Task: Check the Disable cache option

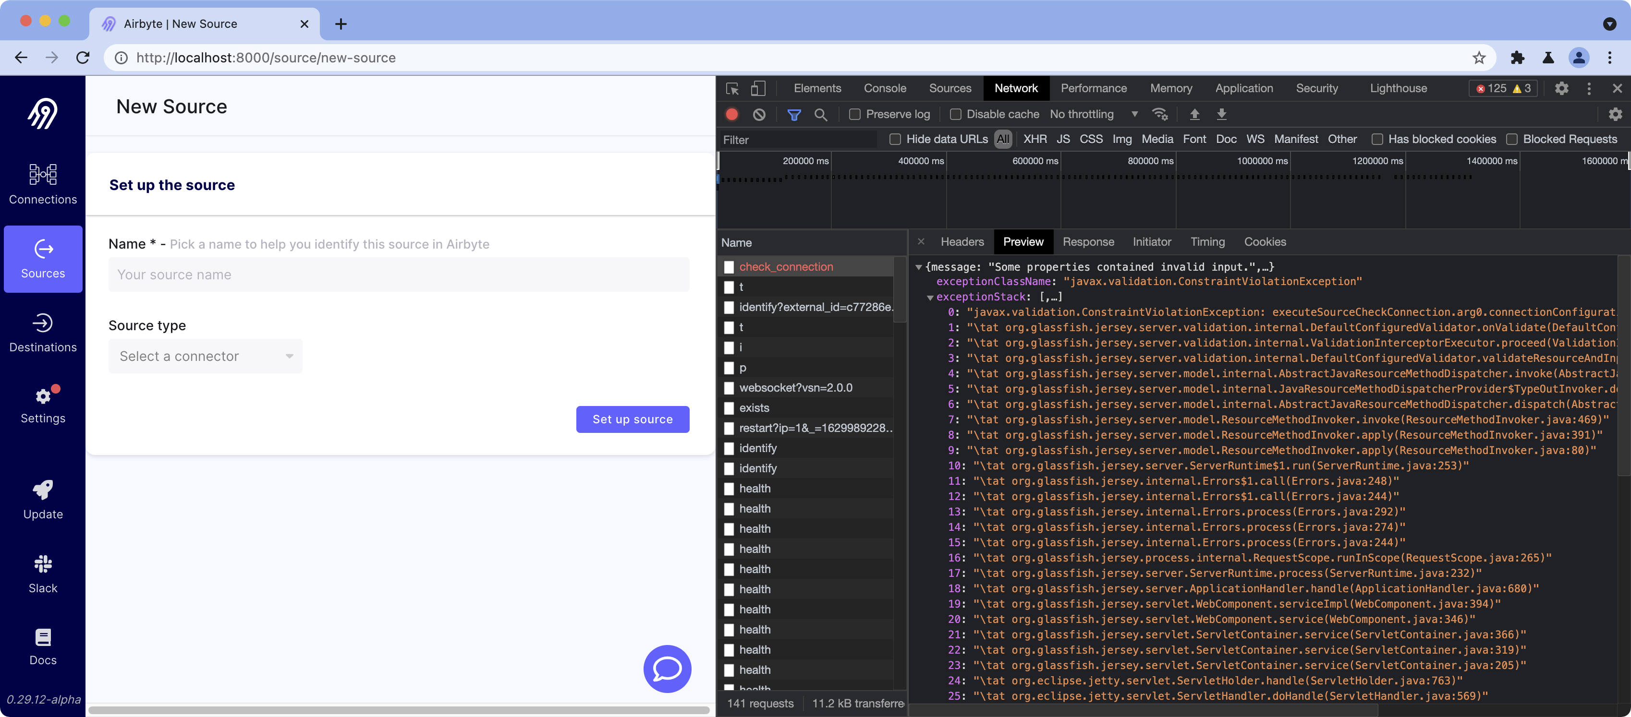Action: pyautogui.click(x=955, y=115)
